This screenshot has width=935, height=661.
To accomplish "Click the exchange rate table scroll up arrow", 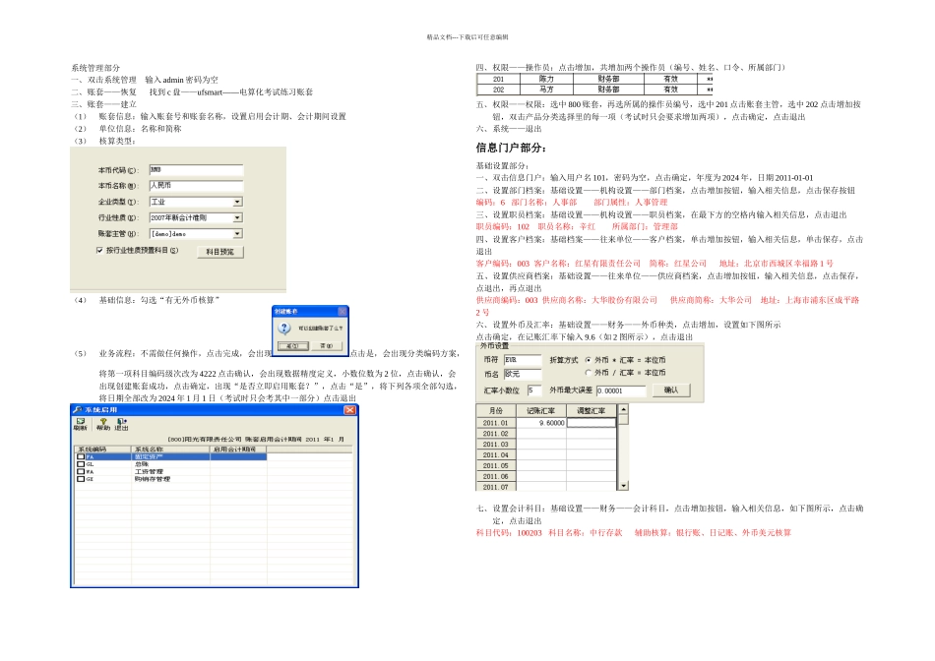I will [x=623, y=409].
